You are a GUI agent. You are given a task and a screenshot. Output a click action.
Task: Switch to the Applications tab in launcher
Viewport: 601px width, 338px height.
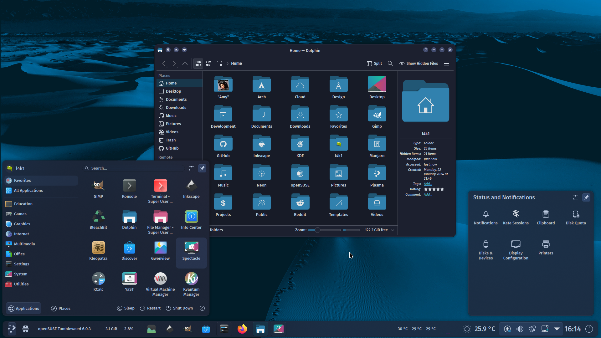point(23,308)
